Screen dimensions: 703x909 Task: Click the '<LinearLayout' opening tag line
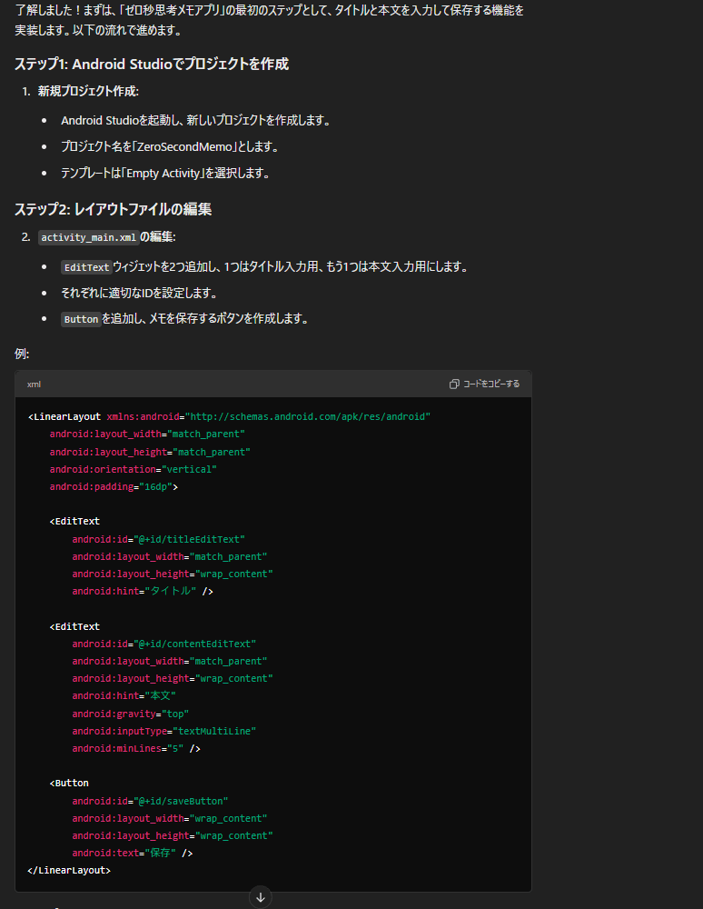pos(229,417)
